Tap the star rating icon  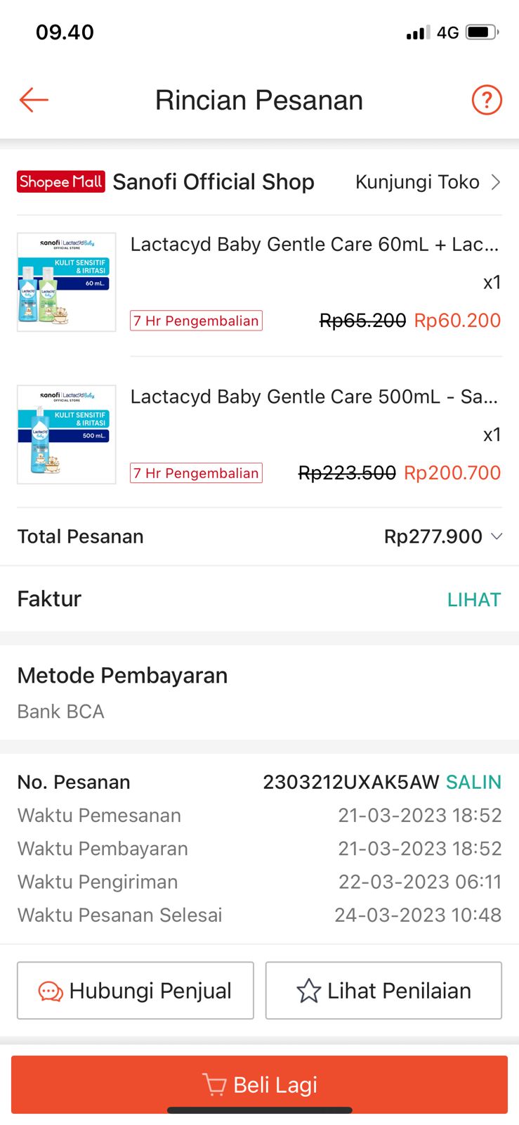tap(308, 991)
